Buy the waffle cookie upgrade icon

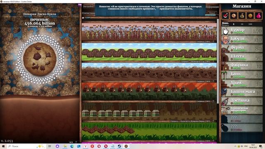(x=250, y=16)
